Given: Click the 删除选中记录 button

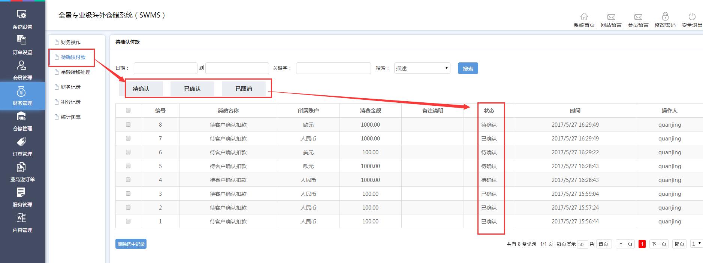Looking at the screenshot, I should [131, 244].
